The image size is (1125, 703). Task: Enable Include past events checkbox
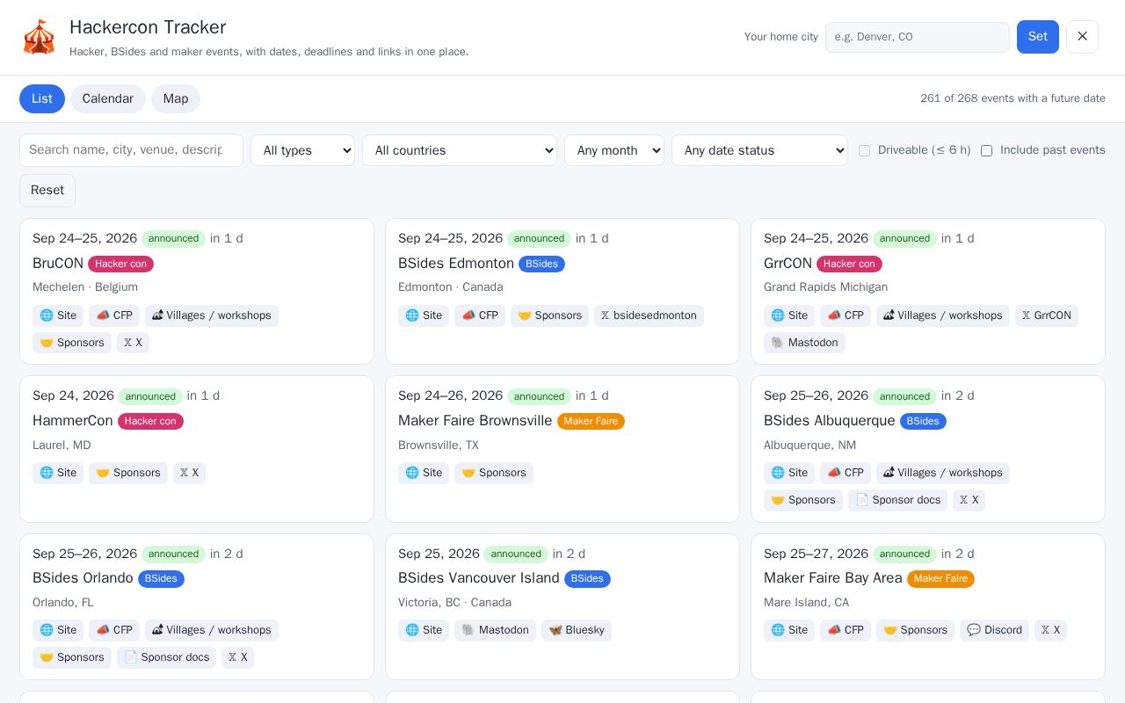986,150
